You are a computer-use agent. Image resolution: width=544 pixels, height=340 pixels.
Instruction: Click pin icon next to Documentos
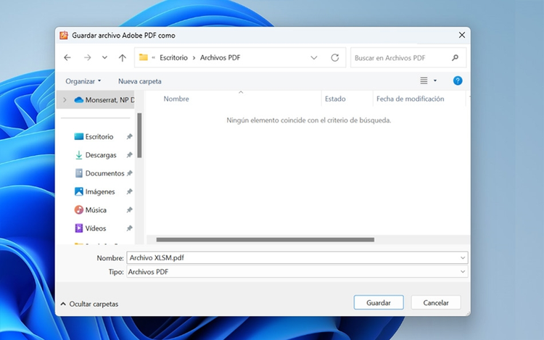coord(129,173)
